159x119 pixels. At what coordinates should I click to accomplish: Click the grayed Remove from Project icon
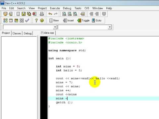click(x=97, y=14)
